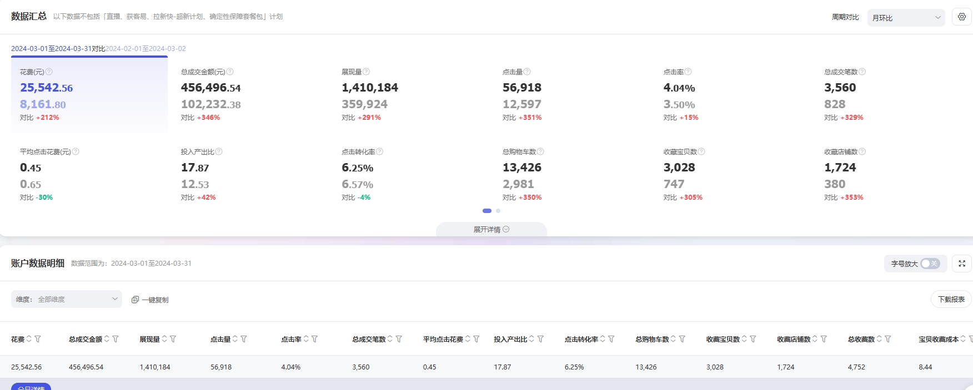Viewport: 973px width, 390px height.
Task: Select the 花费(元) metric card
Action: (x=89, y=94)
